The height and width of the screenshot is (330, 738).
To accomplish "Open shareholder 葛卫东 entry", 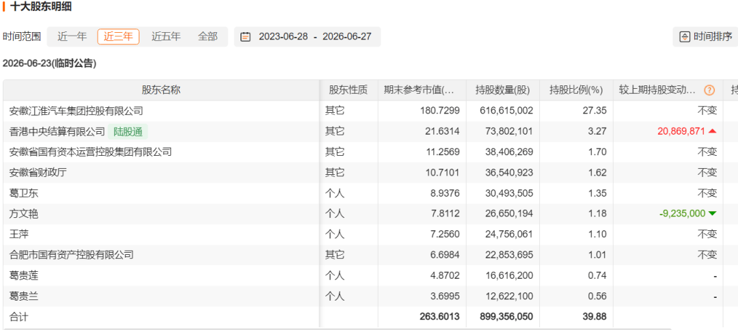I will 23,193.
